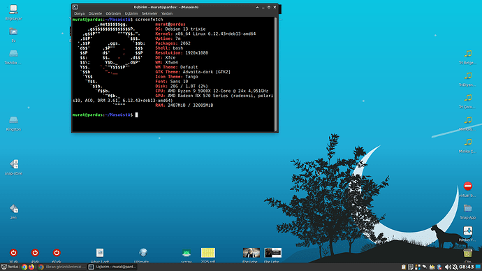The width and height of the screenshot is (482, 271).
Task: Open the package updates tray icon
Action: (x=432, y=267)
